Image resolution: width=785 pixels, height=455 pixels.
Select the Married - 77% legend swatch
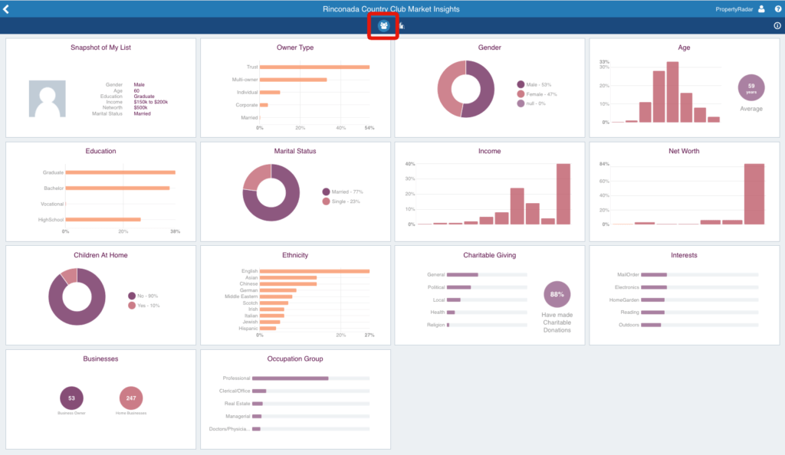326,191
